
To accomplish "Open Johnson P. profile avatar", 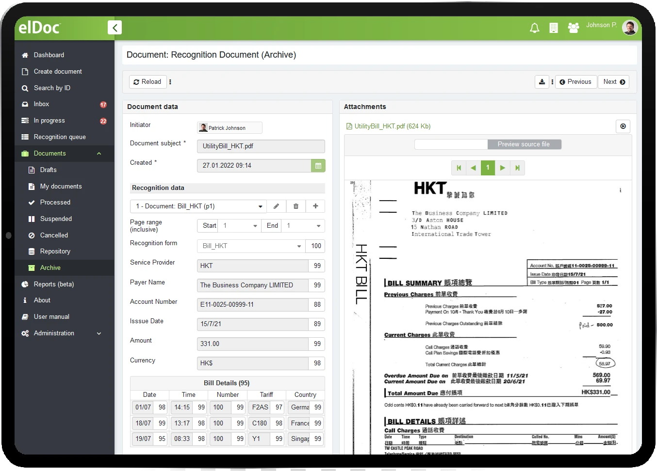I will click(x=629, y=28).
